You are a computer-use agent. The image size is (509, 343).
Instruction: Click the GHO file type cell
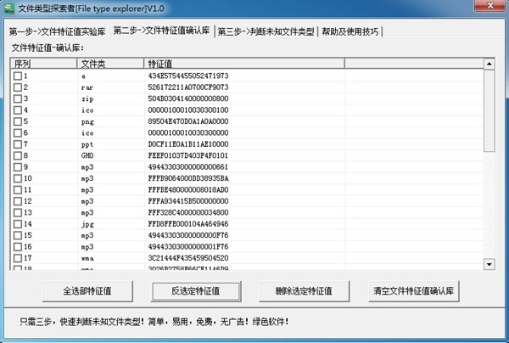(x=87, y=155)
